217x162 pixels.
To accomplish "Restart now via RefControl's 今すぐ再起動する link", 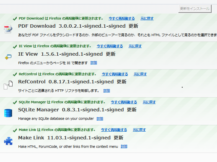I will click(x=115, y=74).
